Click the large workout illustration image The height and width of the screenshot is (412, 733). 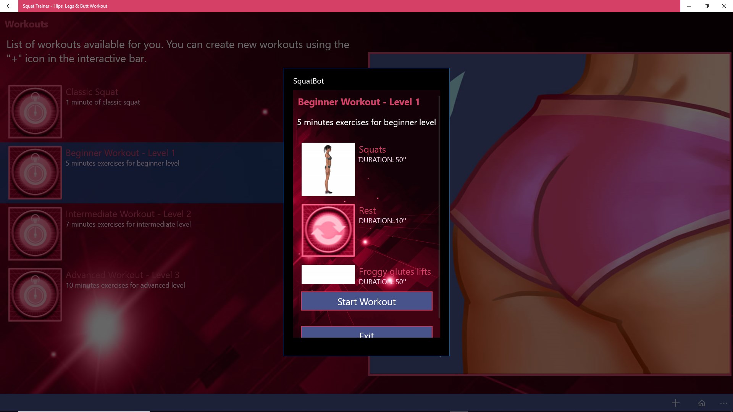[x=588, y=214]
